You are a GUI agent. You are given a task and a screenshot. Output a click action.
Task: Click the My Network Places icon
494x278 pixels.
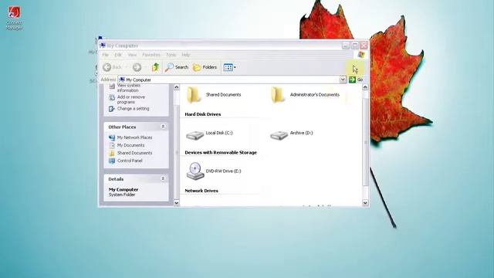112,137
